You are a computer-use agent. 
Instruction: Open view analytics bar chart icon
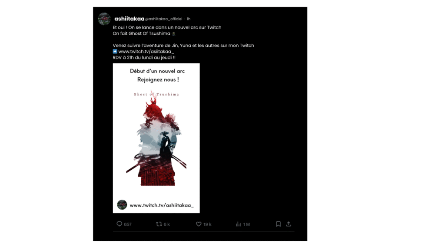pyautogui.click(x=238, y=224)
